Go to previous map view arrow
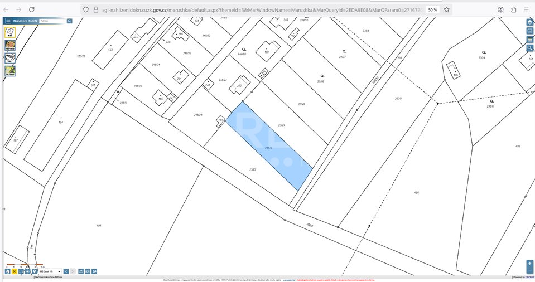The width and height of the screenshot is (535, 282). (66, 271)
